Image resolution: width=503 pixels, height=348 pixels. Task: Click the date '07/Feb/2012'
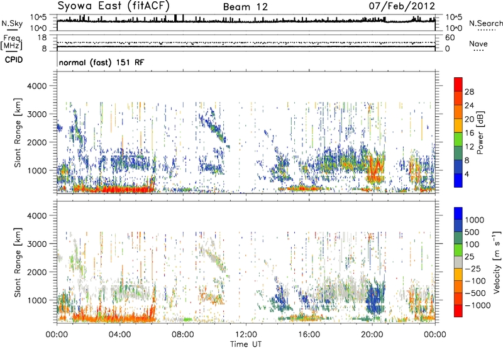coord(402,6)
